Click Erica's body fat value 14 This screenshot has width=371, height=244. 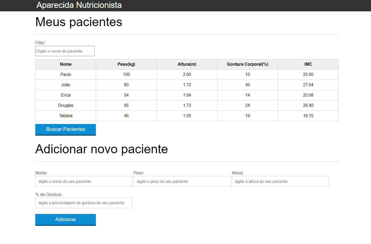pyautogui.click(x=248, y=95)
